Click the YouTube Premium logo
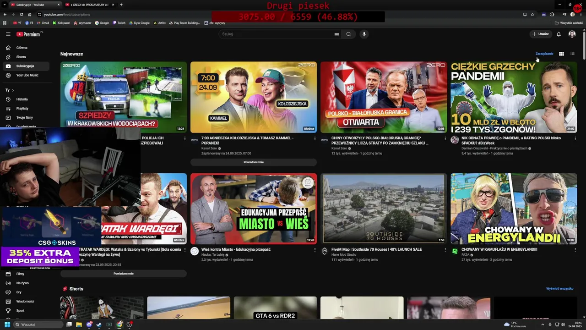586x330 pixels. point(29,34)
